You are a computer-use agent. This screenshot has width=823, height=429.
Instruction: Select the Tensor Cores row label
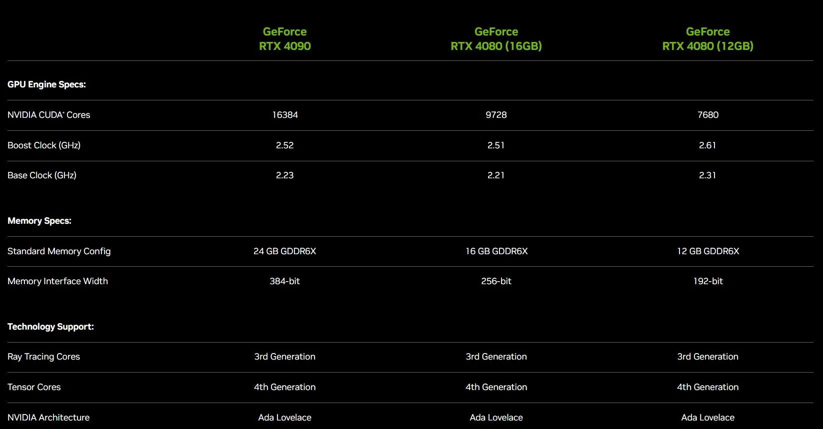[x=34, y=387]
